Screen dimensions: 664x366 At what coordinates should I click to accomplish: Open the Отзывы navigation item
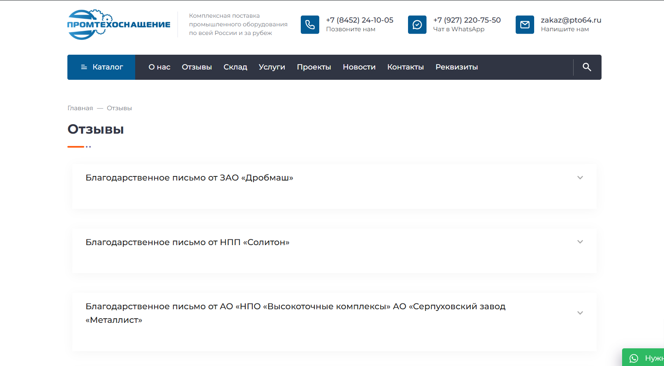click(x=197, y=67)
